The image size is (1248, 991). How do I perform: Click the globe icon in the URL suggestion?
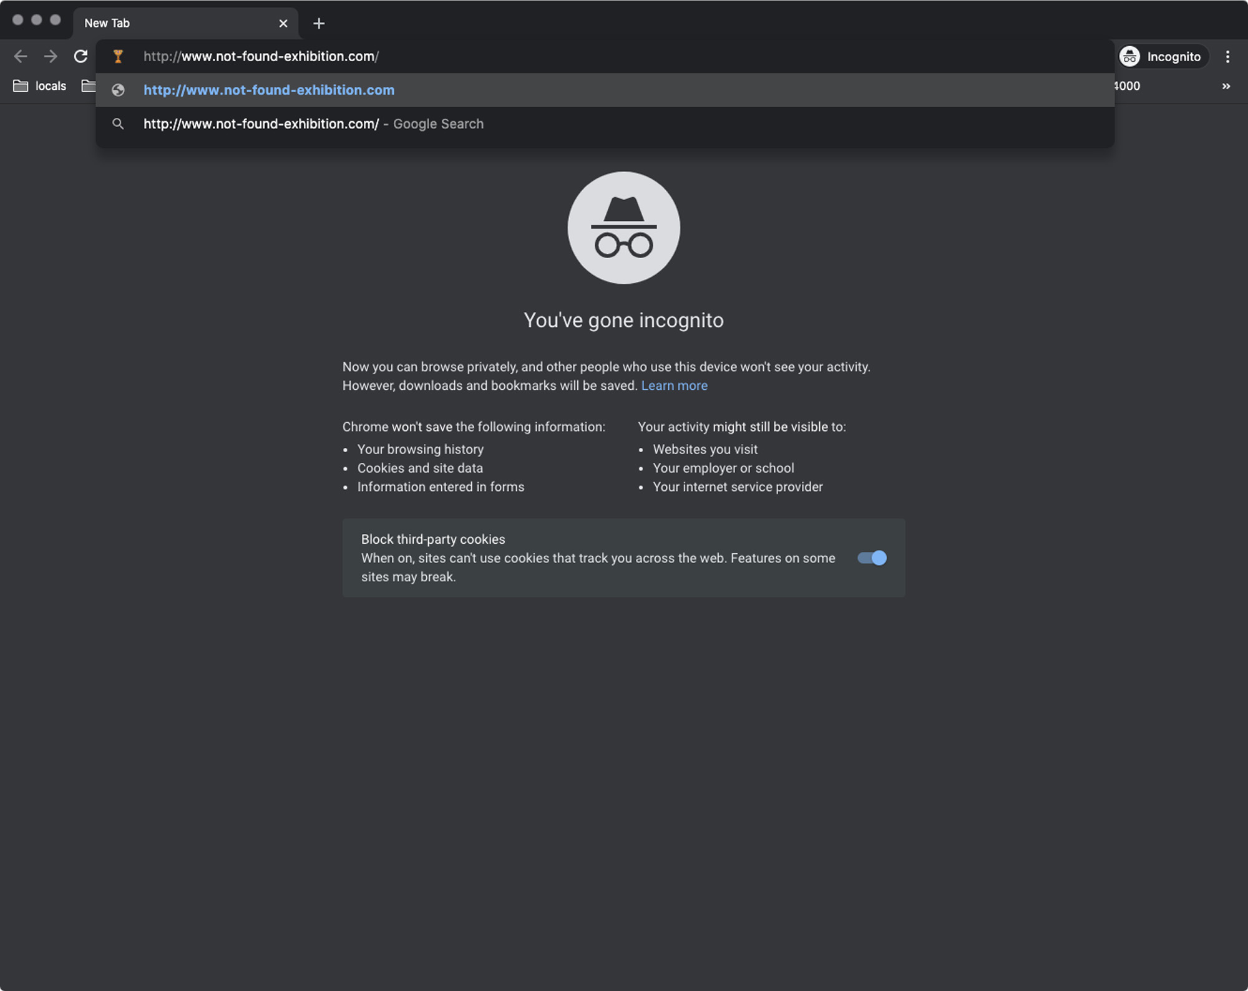point(118,90)
